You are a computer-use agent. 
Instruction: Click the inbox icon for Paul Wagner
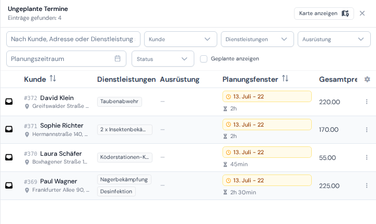tap(9, 185)
